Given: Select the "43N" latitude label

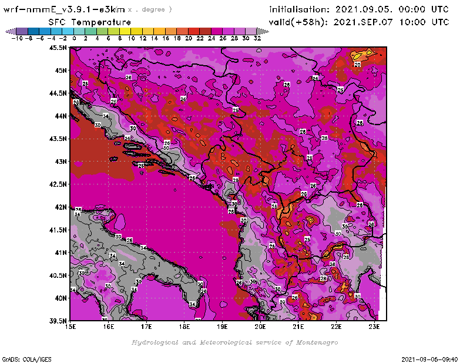Looking at the screenshot, I should click(x=61, y=162).
